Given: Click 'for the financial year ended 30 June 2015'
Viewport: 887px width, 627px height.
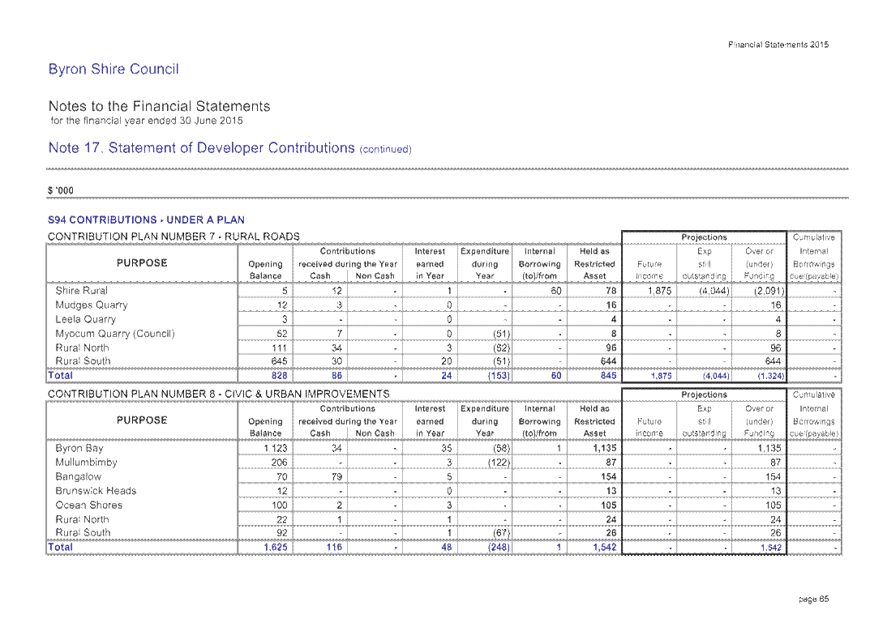Looking at the screenshot, I should (147, 121).
